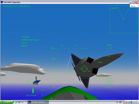Image resolution: width=139 pixels, height=104 pixels.
Task: Open the Windows Start menu
Action: [6, 102]
